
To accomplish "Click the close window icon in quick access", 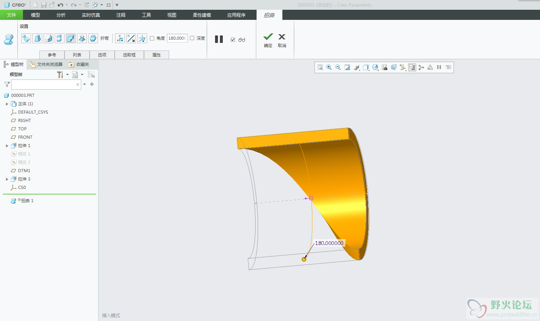I will coord(109,5).
